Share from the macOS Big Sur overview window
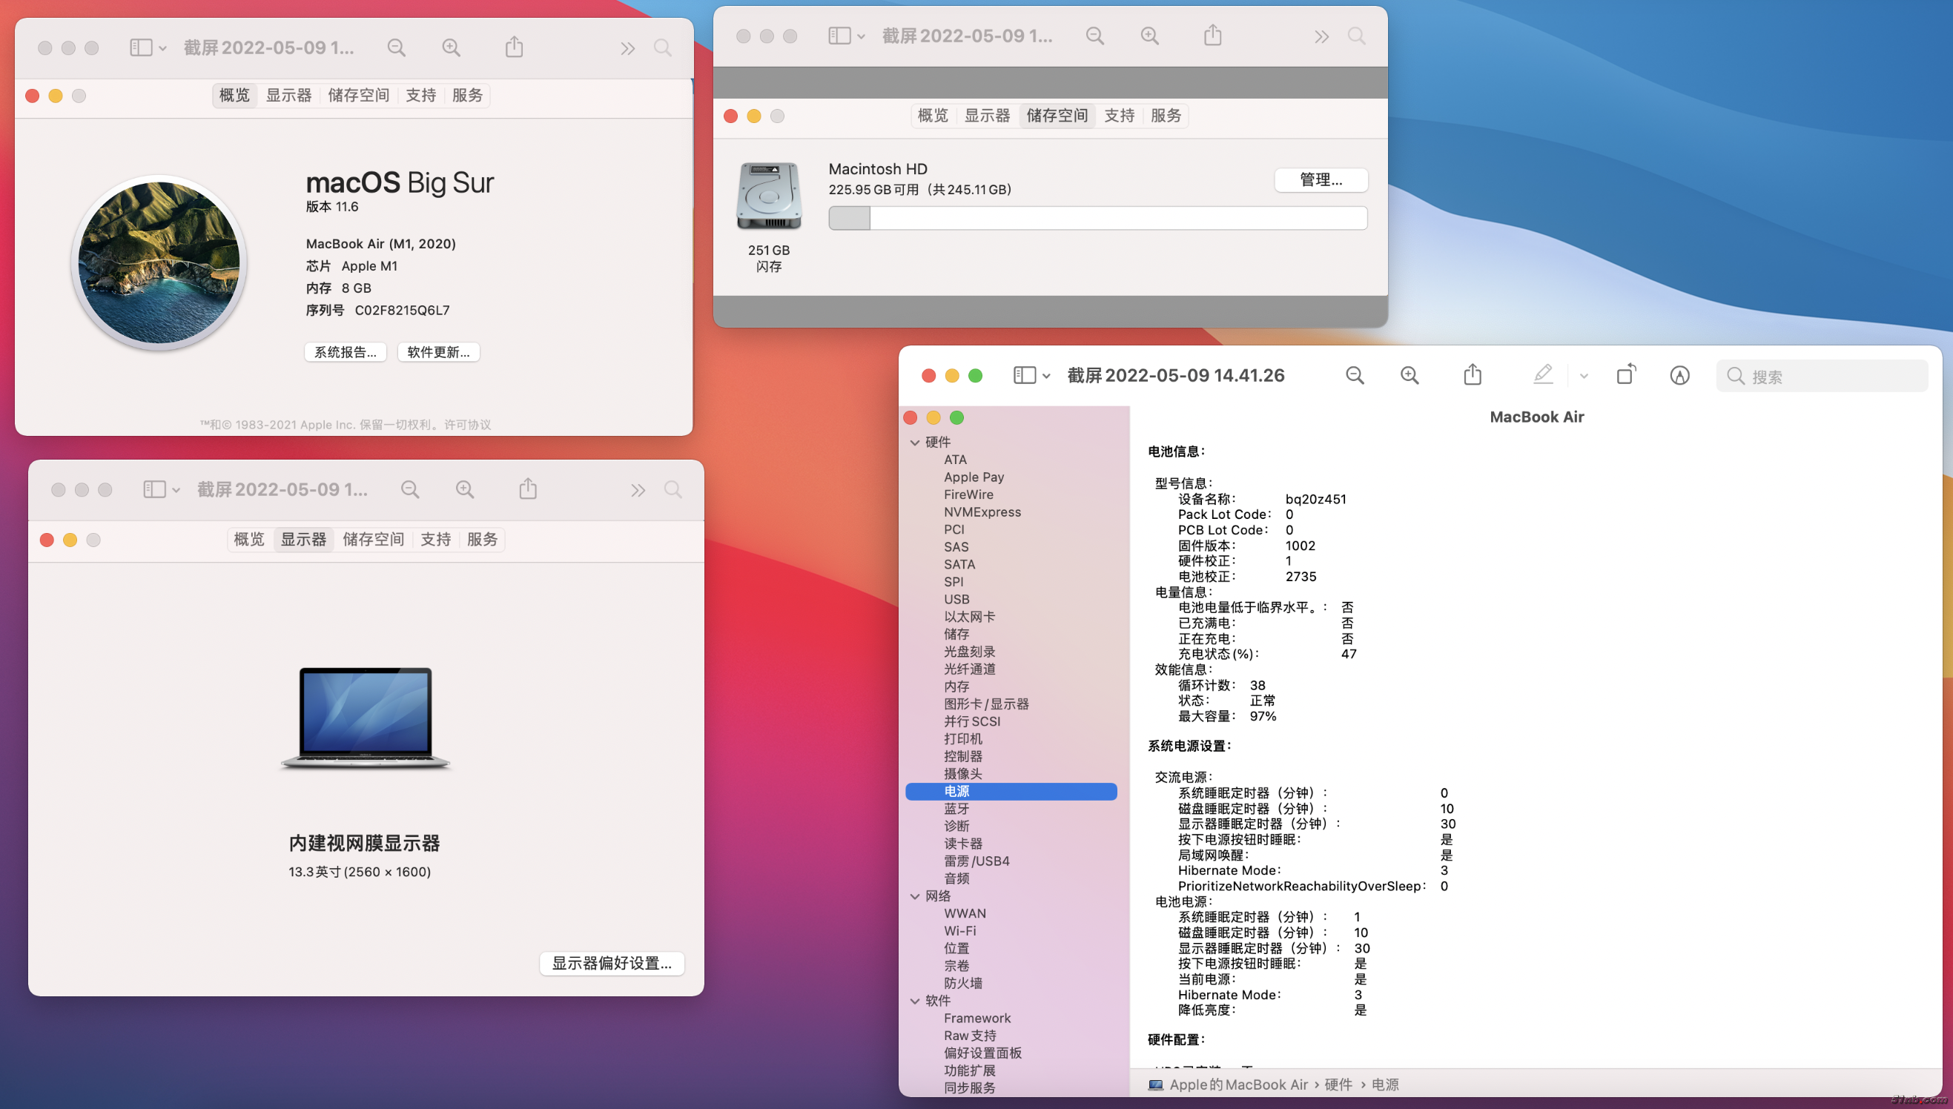Screen dimensions: 1953x1109 tap(514, 47)
